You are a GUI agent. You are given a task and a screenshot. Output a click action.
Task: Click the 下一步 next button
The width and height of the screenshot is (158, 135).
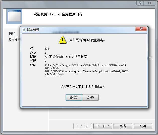(103, 126)
